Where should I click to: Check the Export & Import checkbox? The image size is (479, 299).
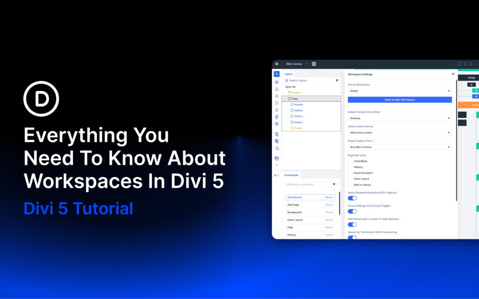(x=350, y=173)
